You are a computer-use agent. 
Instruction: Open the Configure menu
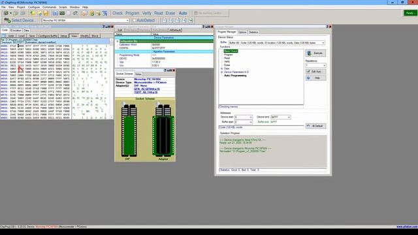pos(34,7)
